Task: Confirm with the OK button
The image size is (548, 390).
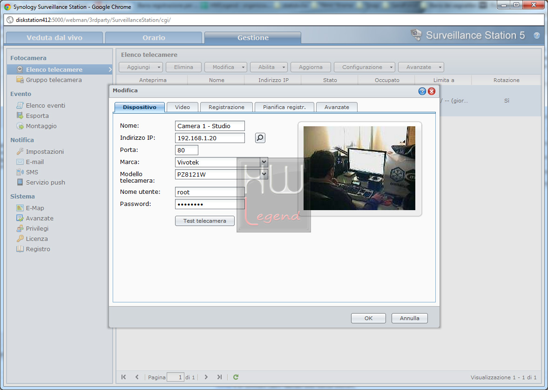Action: click(x=368, y=318)
